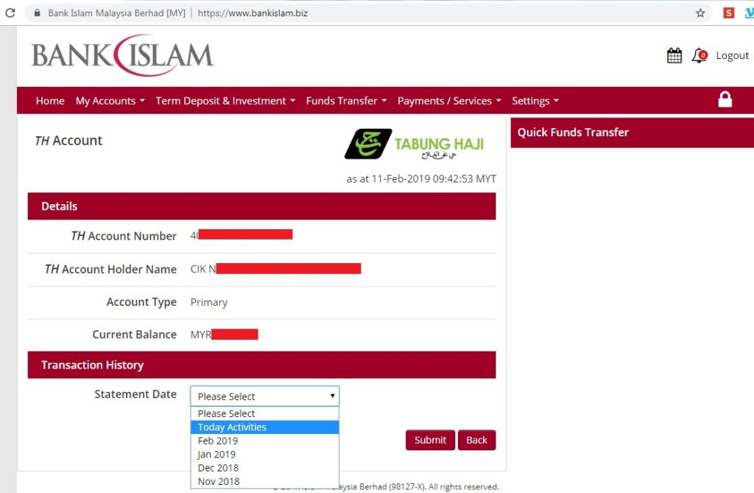Open the calendar icon near Logout
Image resolution: width=754 pixels, height=493 pixels.
pos(674,55)
